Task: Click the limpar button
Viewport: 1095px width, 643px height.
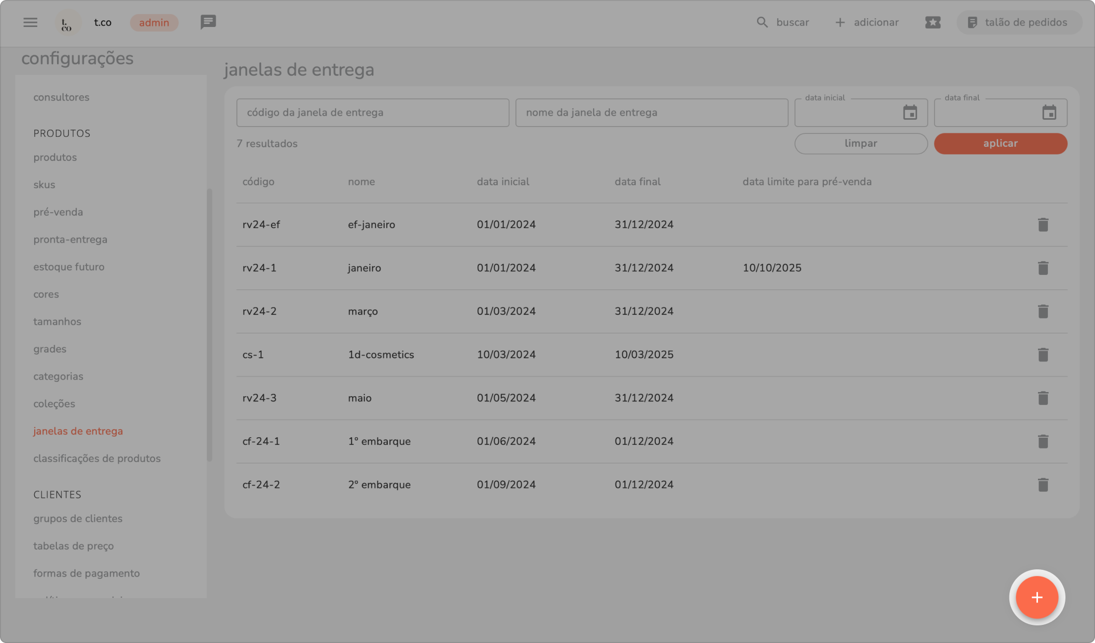Action: click(x=861, y=144)
